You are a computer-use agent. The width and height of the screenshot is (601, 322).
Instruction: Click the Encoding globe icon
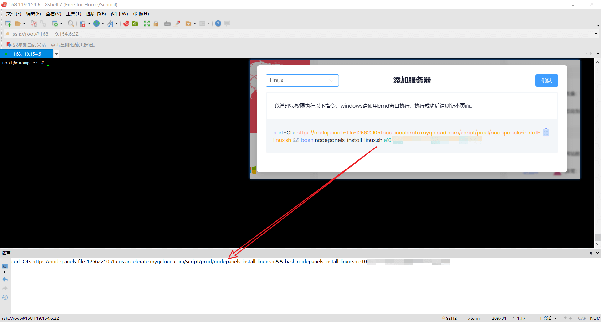tap(96, 23)
